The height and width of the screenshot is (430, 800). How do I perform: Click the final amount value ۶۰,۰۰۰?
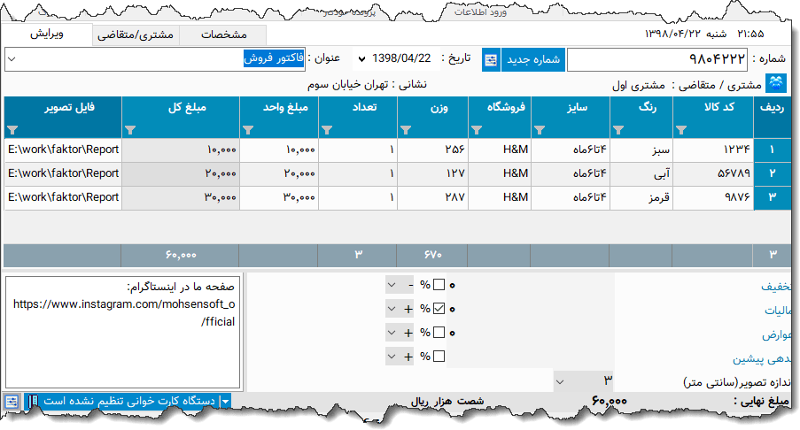pos(610,402)
